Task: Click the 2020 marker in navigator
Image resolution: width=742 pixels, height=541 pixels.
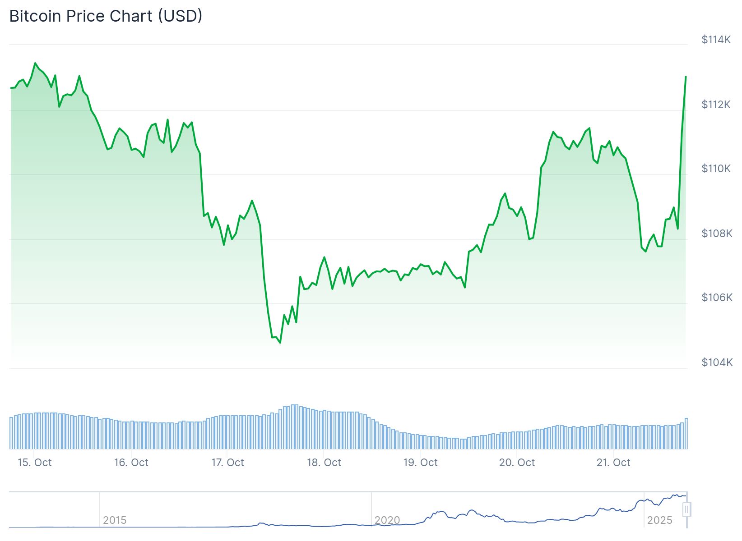Action: tap(387, 520)
